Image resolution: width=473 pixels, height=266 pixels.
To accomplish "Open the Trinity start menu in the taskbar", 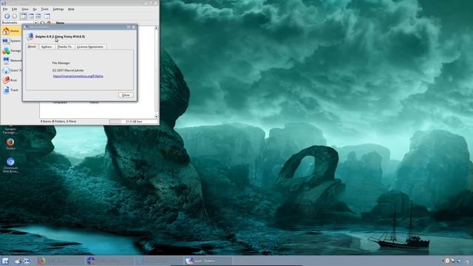I will click(5, 261).
